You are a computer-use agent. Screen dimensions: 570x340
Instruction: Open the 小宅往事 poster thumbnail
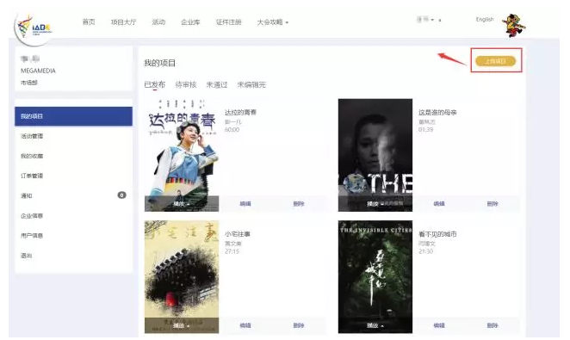(x=182, y=277)
